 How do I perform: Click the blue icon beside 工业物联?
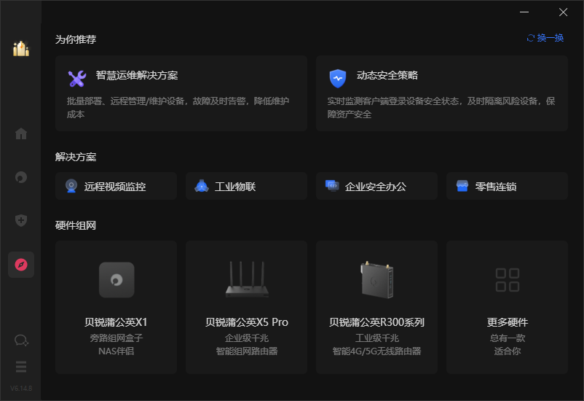click(202, 186)
